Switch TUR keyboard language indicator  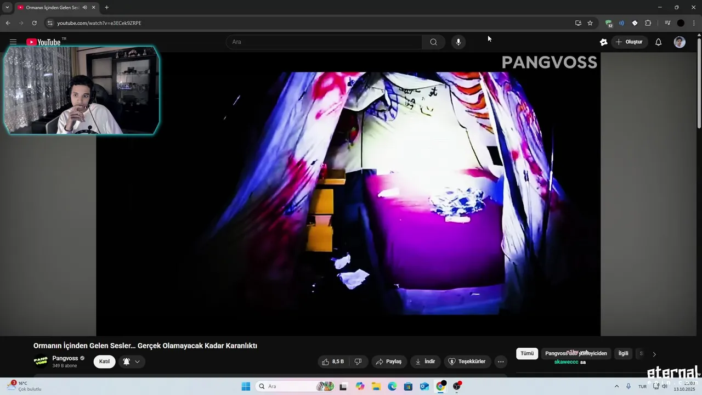(x=642, y=386)
